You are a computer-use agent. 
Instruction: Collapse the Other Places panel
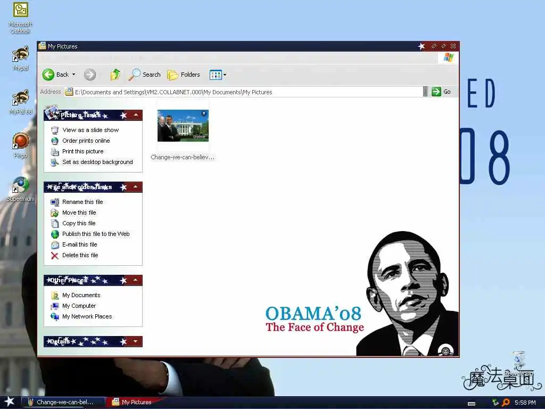(x=136, y=280)
